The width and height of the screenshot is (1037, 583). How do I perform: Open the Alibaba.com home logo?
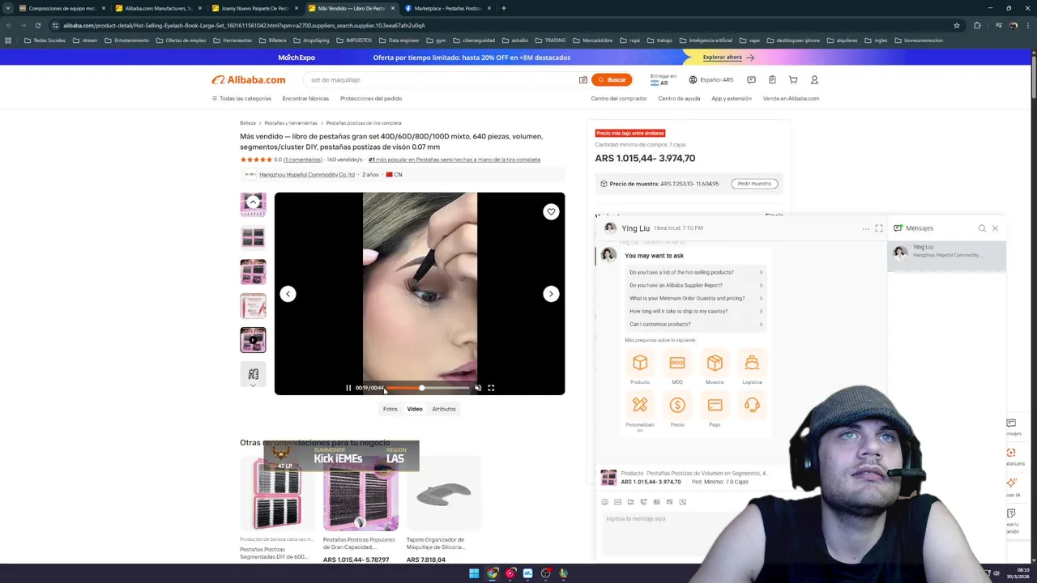point(249,79)
